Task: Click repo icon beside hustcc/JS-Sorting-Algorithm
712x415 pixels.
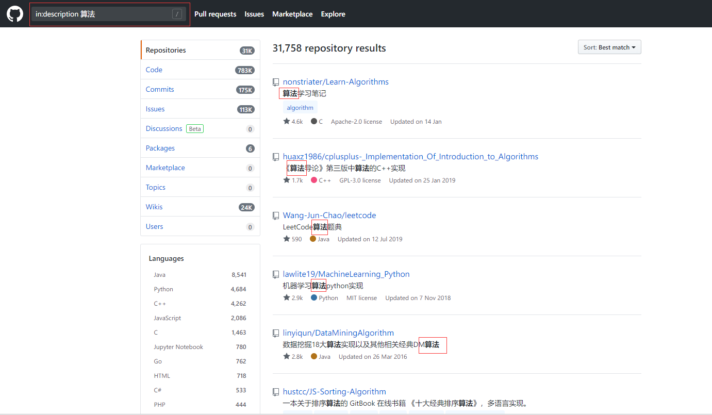Action: (x=276, y=392)
